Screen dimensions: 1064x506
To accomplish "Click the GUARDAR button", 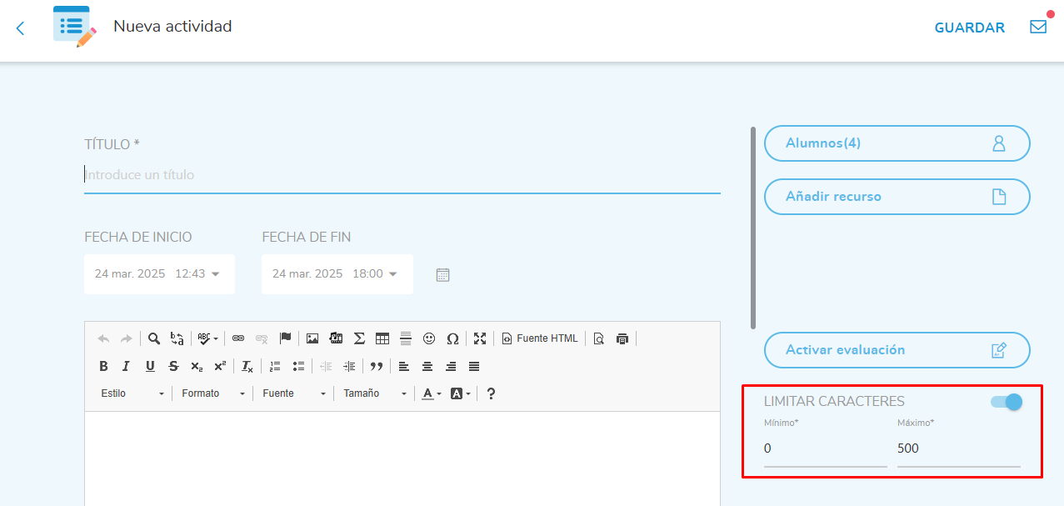I will pos(969,28).
